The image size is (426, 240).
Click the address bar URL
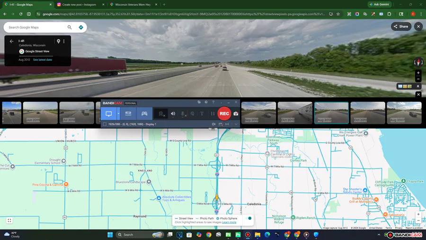click(x=183, y=14)
